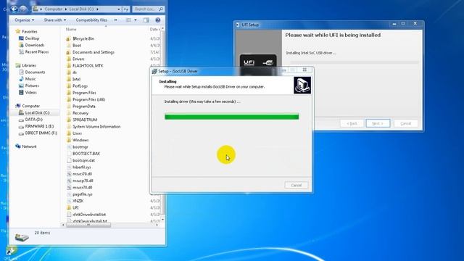Sort by the Name column header
Viewport: 464px width, 261px height.
tap(71, 29)
